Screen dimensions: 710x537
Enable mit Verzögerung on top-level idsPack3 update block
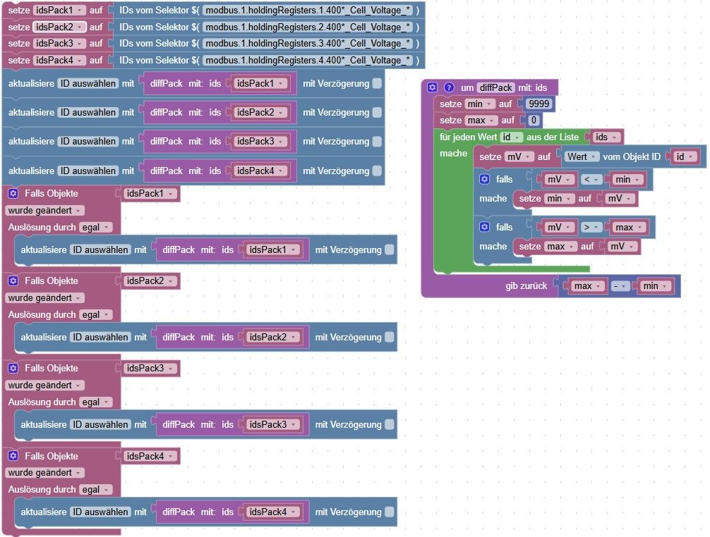point(377,142)
